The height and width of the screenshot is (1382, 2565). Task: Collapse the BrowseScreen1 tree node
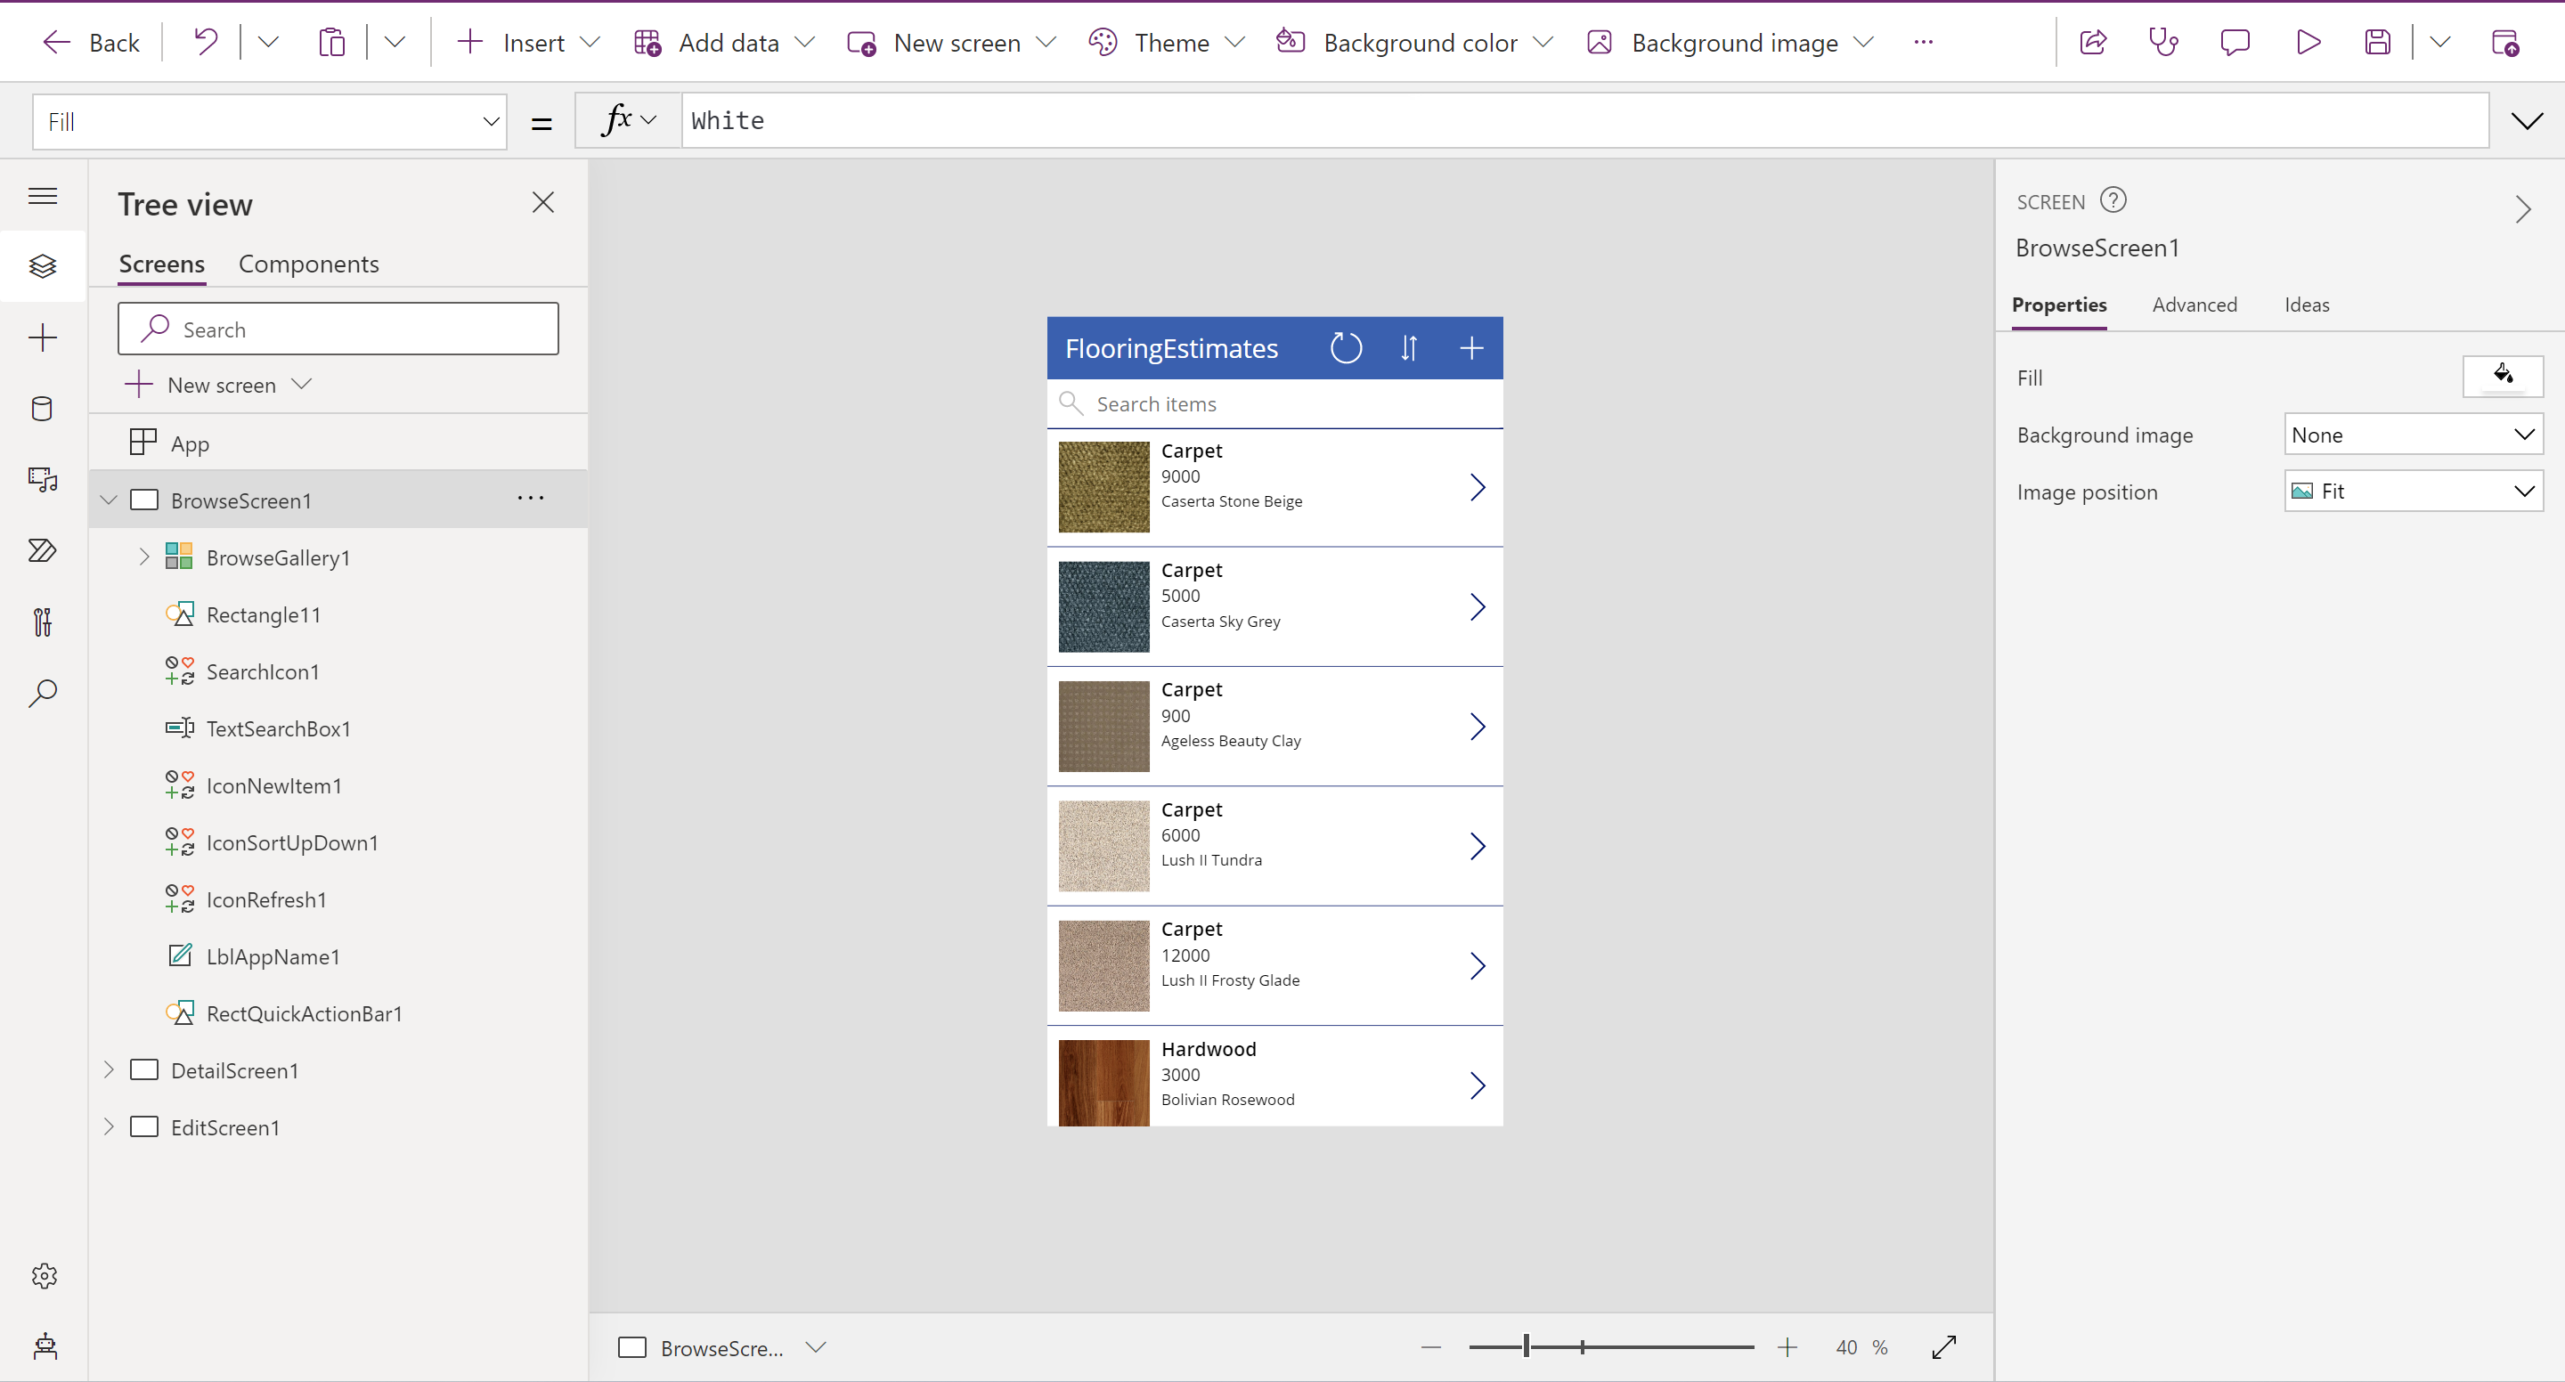click(110, 500)
